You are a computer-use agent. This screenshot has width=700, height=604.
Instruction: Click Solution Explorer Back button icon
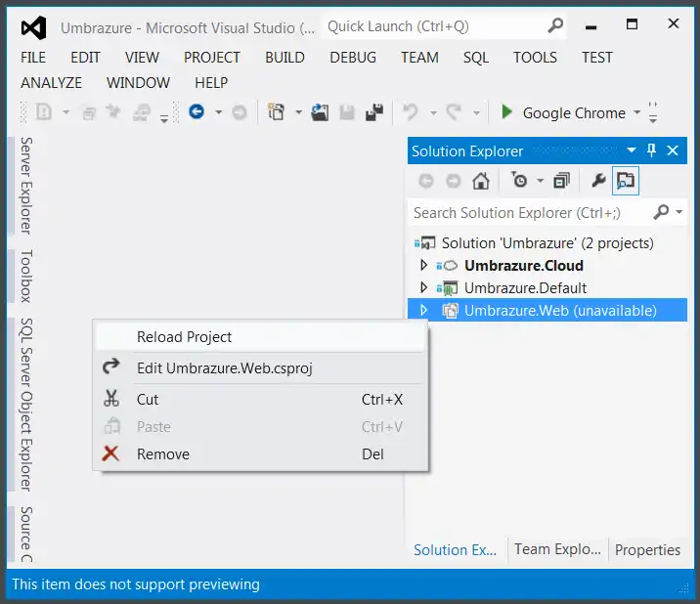(x=426, y=181)
